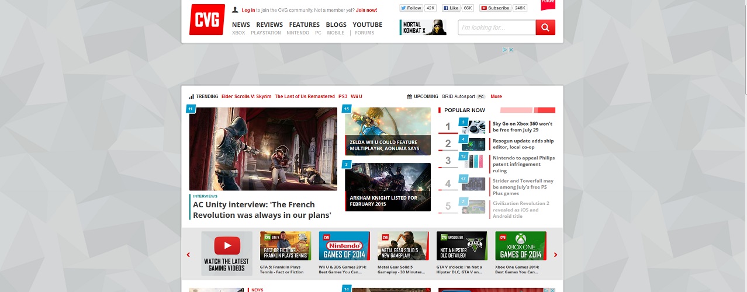Open Arkham Knight February 2015 thumbnail
The image size is (747, 292).
click(x=388, y=187)
